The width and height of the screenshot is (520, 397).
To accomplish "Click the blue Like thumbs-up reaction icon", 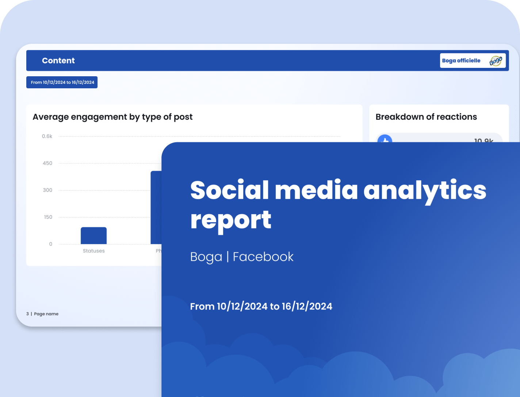I will [385, 139].
